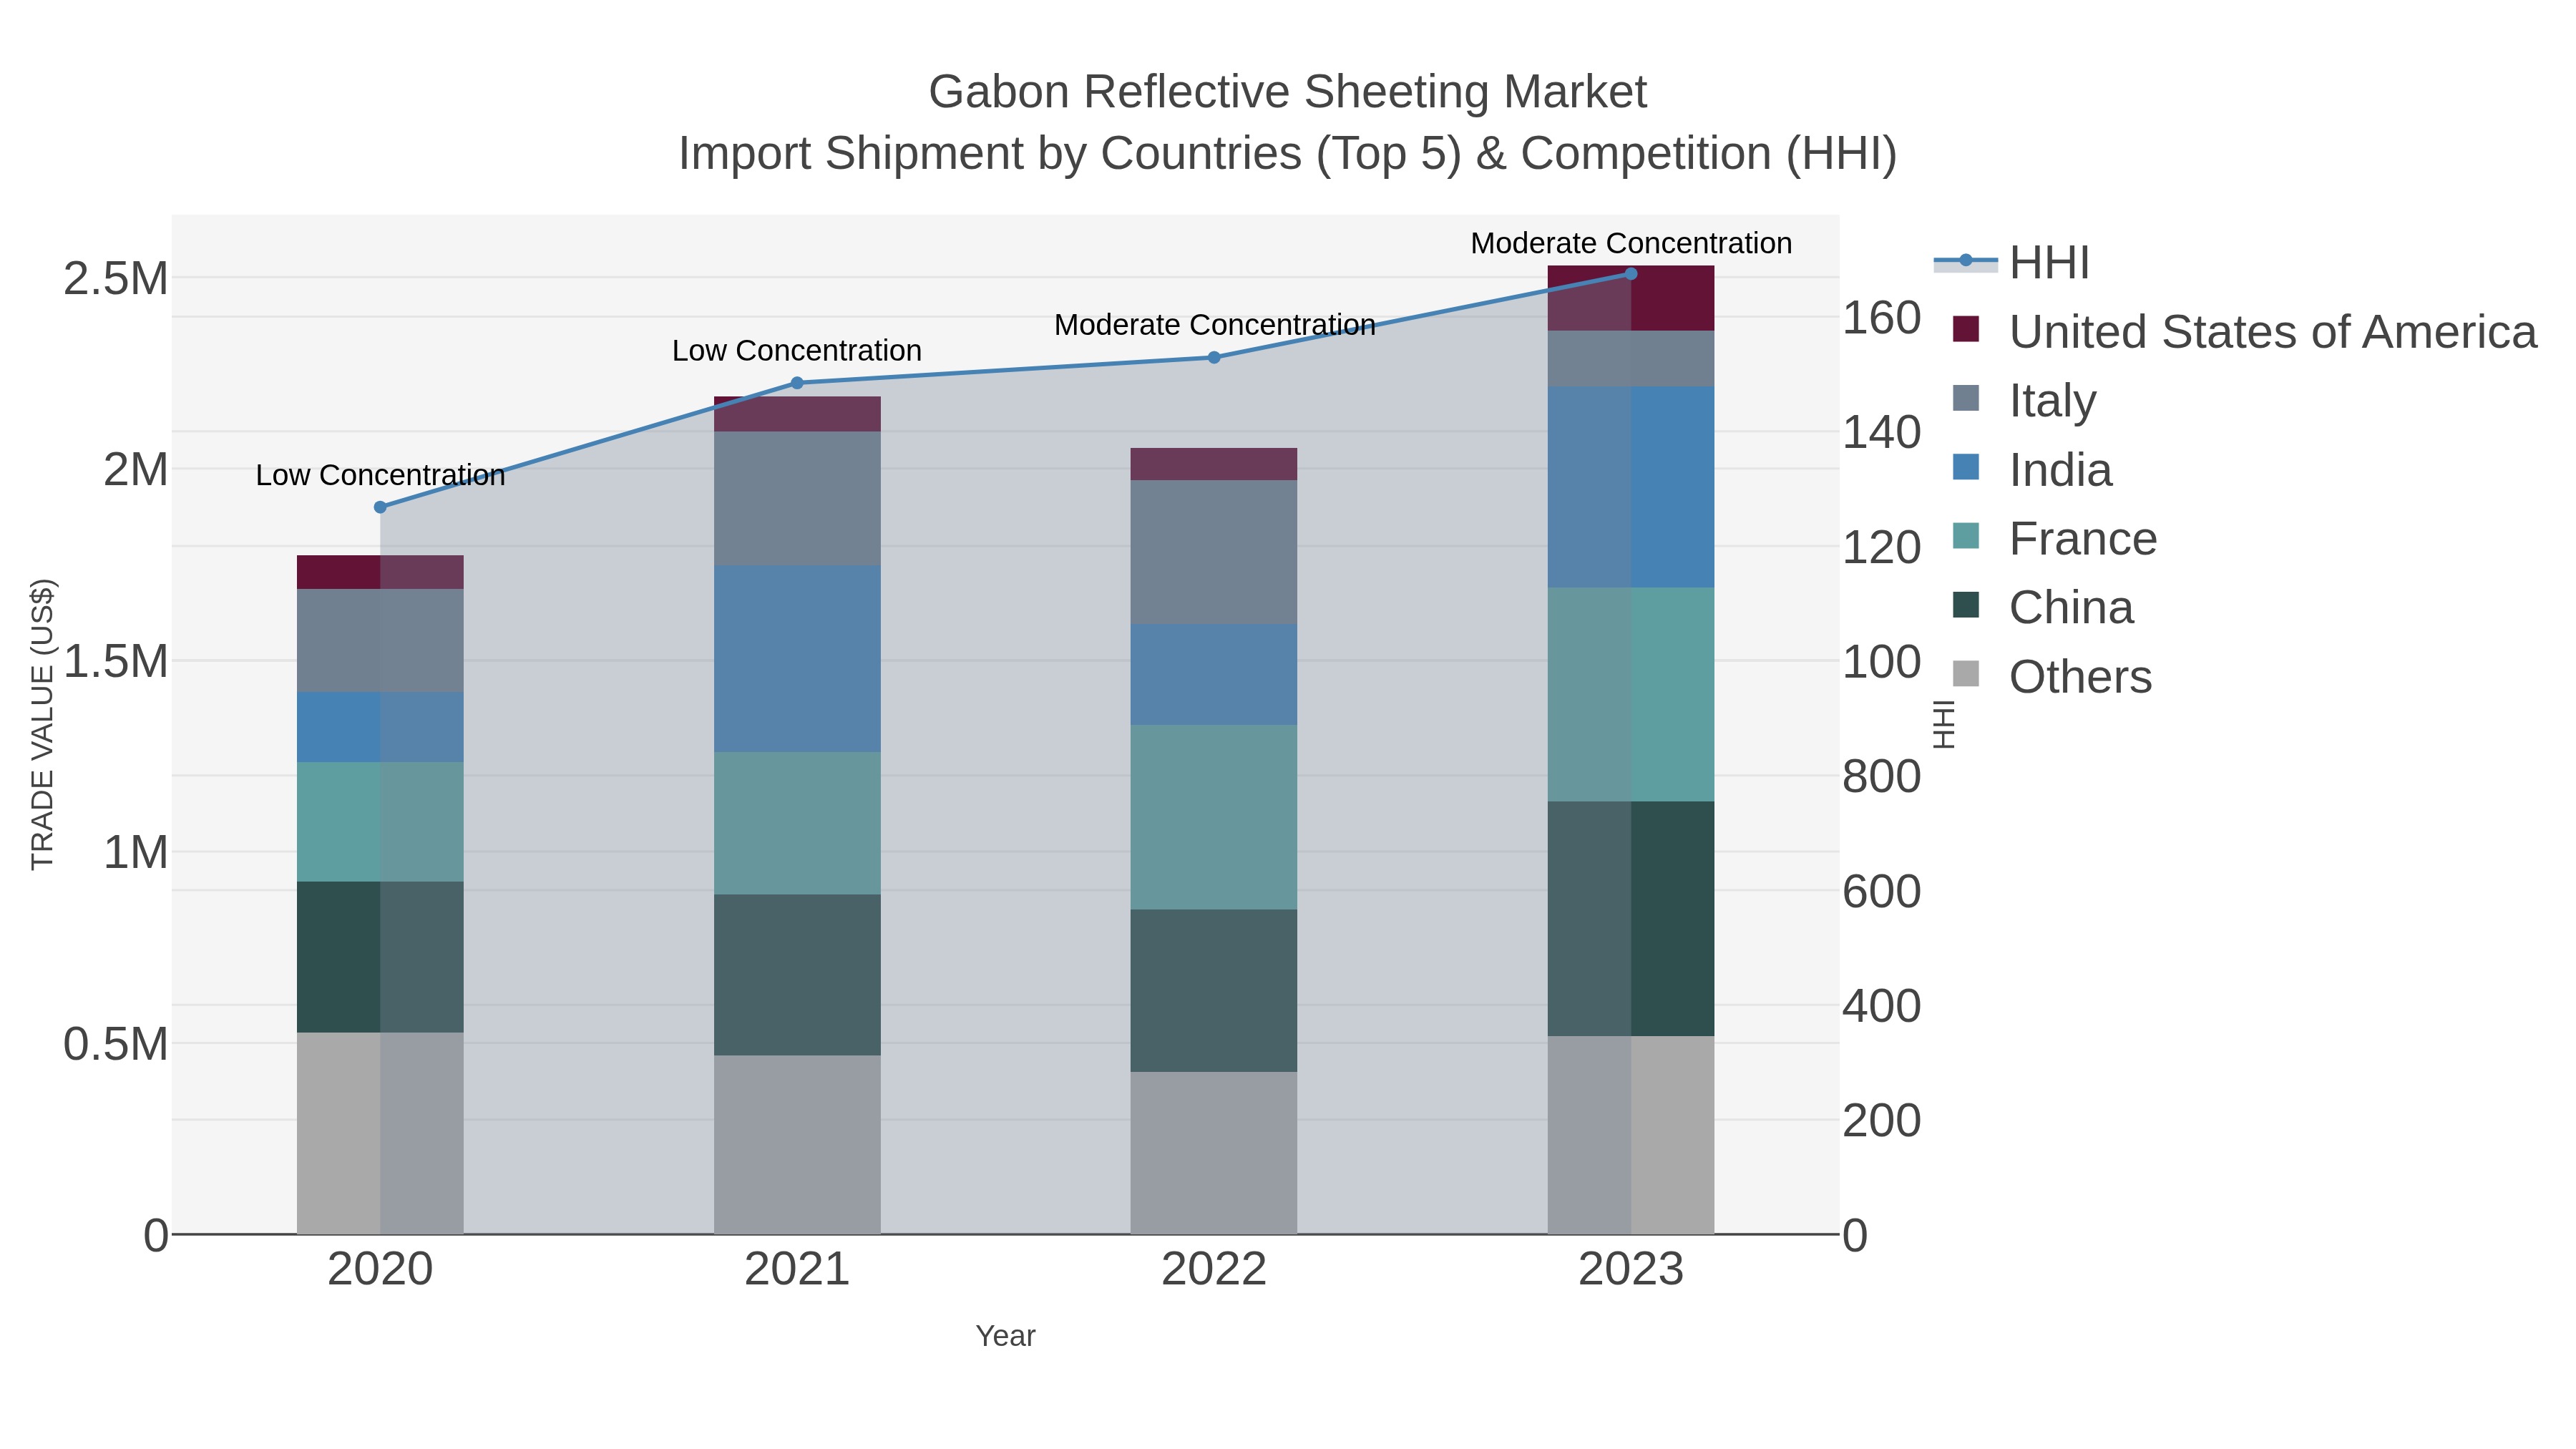Click the 0.5M left axis tick label
The image size is (2576, 1449).
click(116, 1044)
